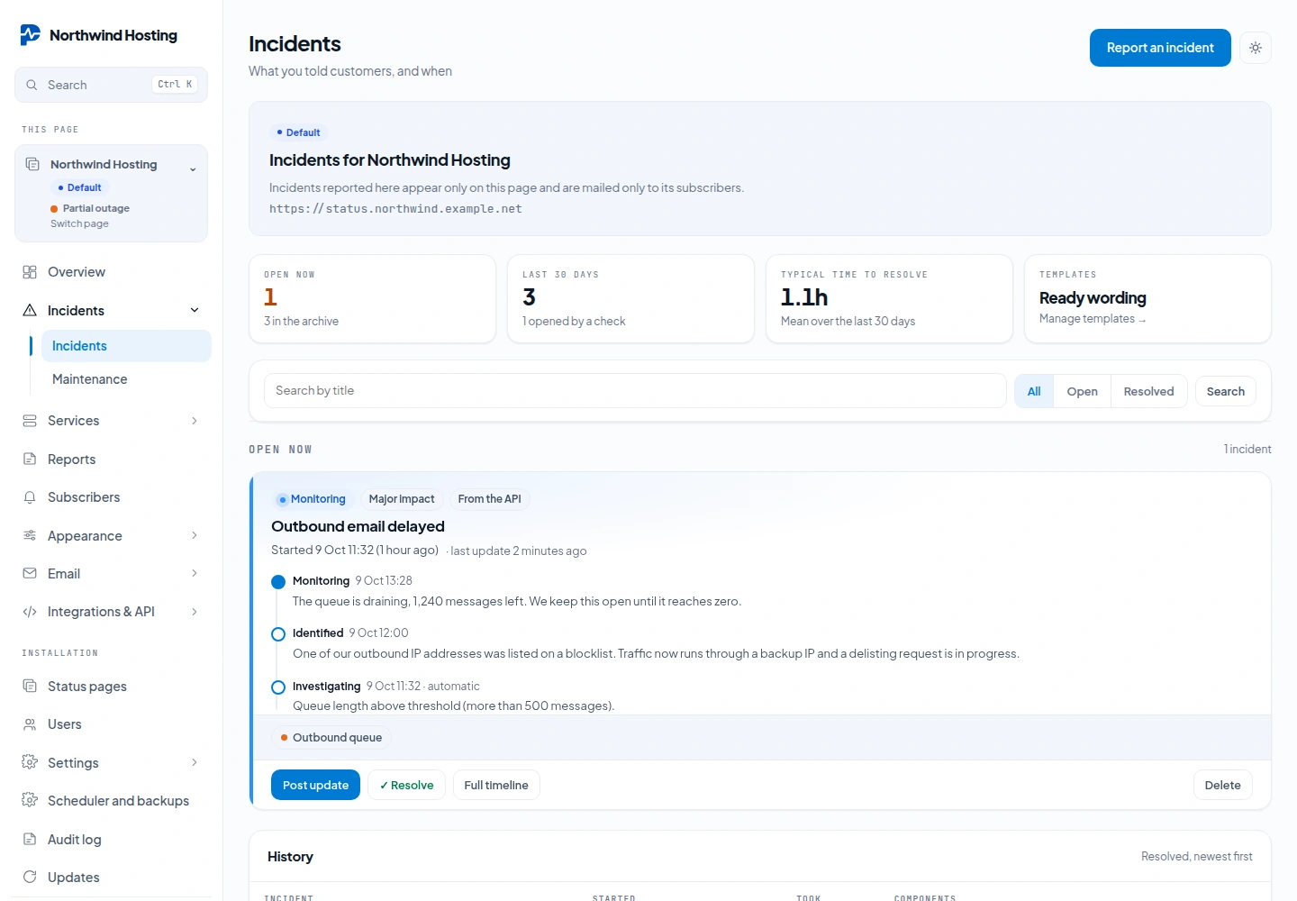Filter incidents by Resolved

tap(1149, 391)
